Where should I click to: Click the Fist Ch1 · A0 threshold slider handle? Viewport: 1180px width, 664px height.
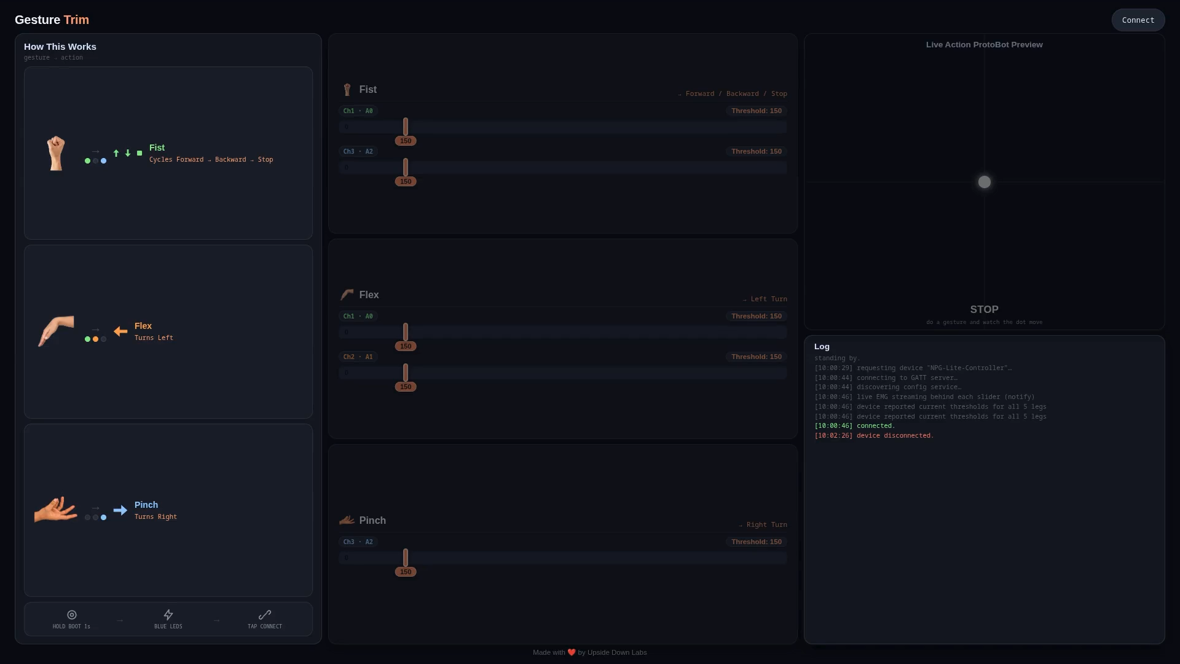(x=406, y=127)
